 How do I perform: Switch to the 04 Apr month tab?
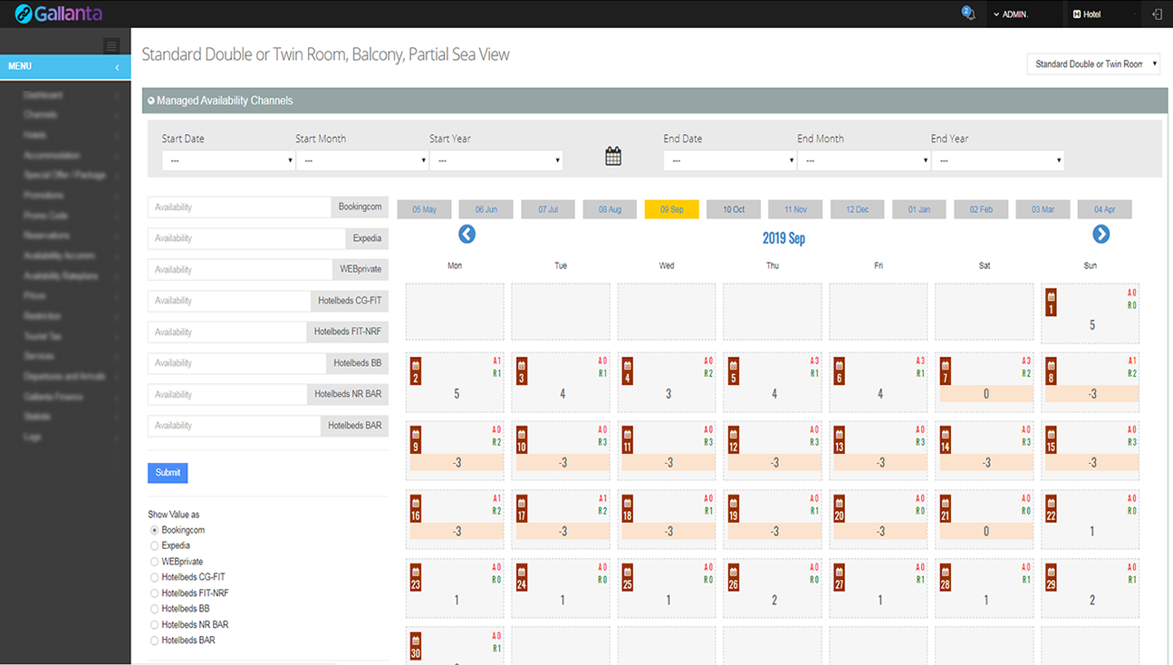tap(1104, 209)
